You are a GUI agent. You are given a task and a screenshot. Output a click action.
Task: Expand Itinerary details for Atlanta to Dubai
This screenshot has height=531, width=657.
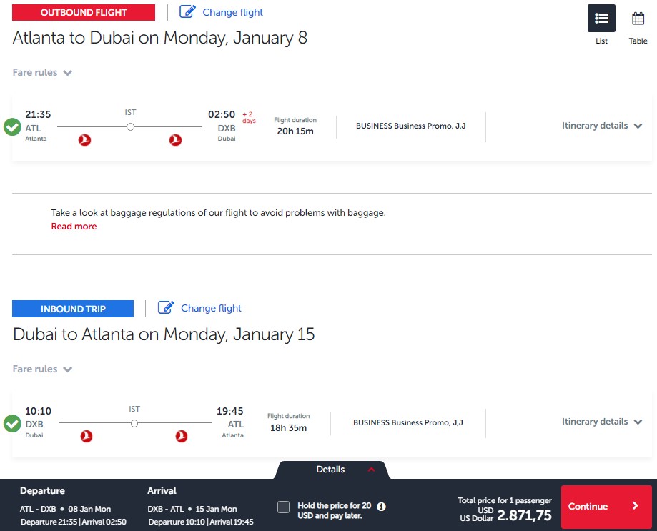click(602, 126)
